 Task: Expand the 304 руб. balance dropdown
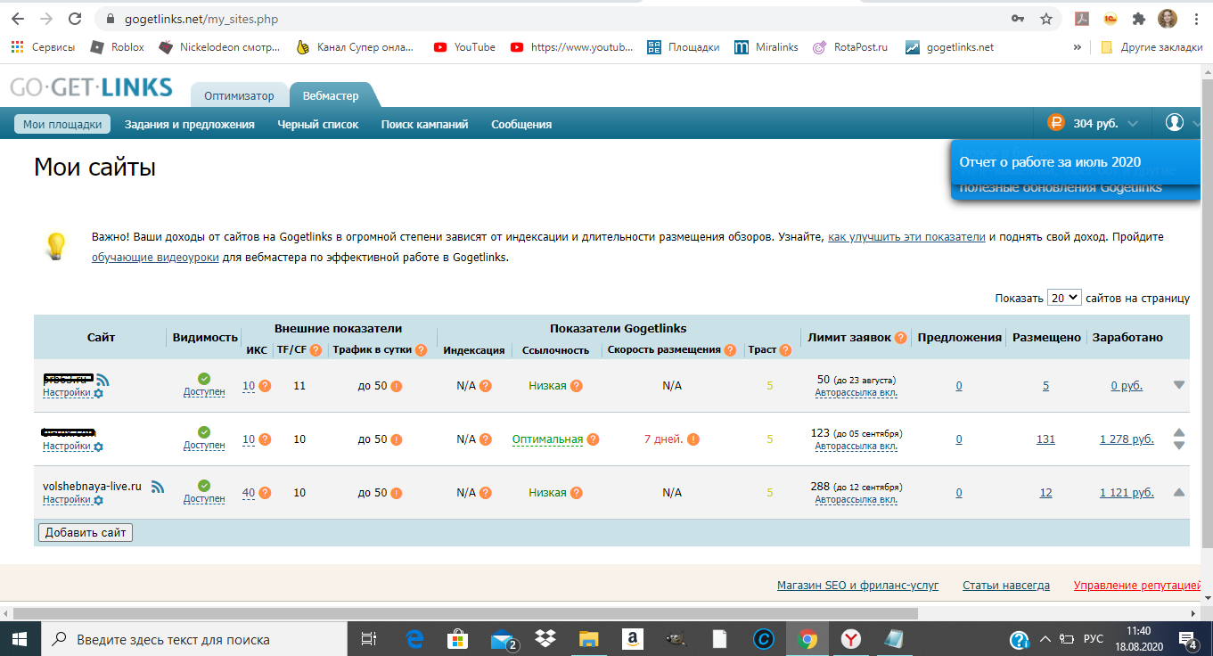pyautogui.click(x=1133, y=124)
